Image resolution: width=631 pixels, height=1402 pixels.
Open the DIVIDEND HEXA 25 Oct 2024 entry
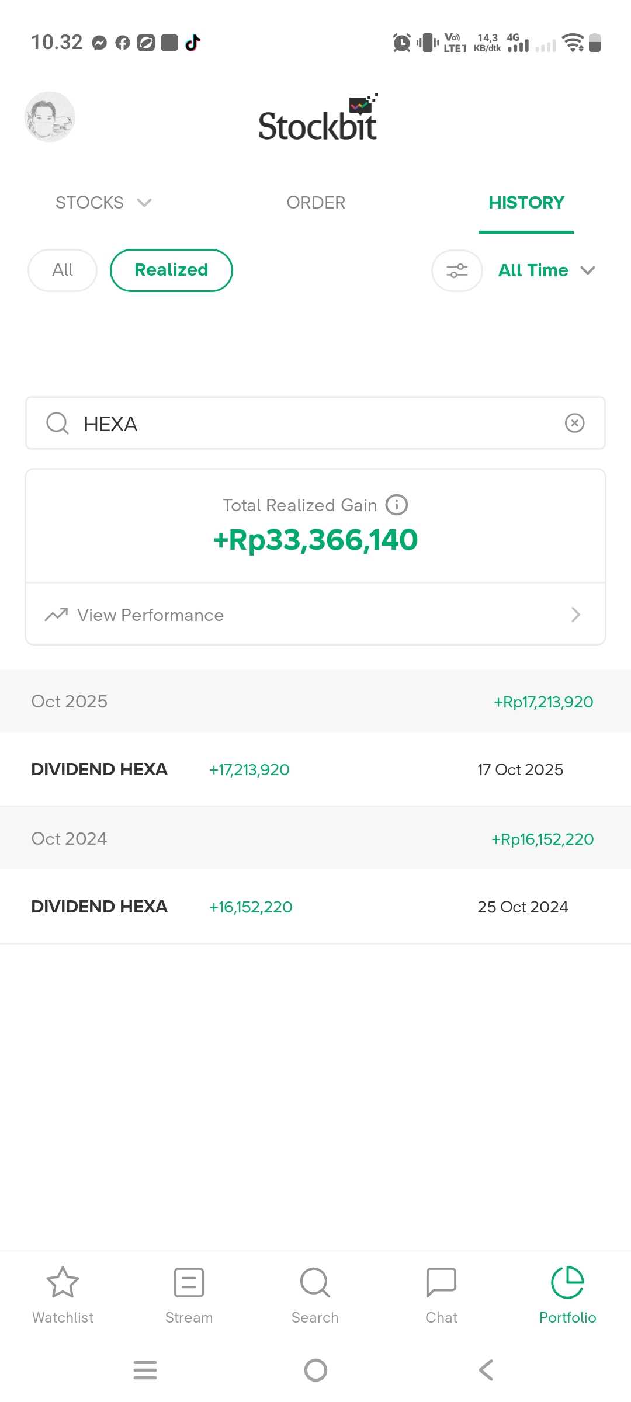[315, 907]
